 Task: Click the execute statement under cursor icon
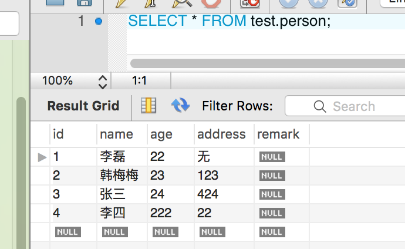point(151,4)
